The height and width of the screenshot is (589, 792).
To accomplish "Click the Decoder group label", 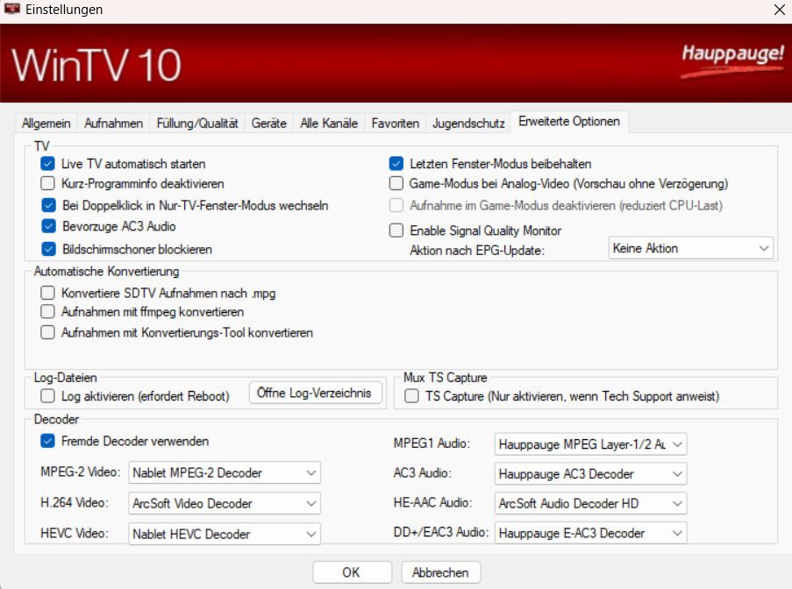I will click(56, 420).
